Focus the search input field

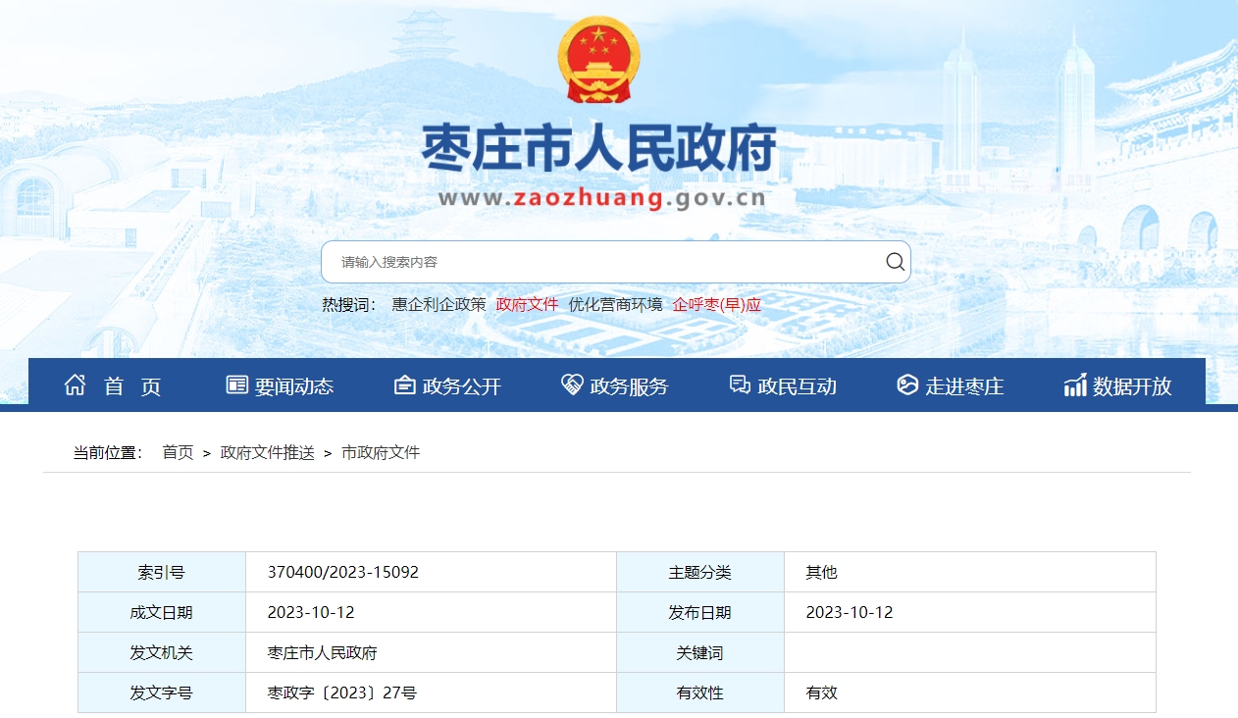coord(598,262)
